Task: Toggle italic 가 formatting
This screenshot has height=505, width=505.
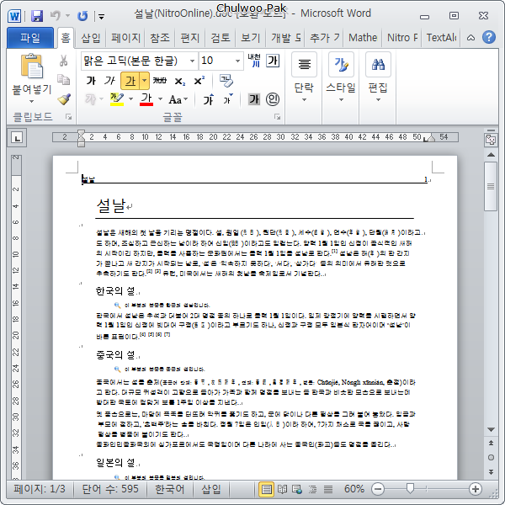Action: pos(109,81)
